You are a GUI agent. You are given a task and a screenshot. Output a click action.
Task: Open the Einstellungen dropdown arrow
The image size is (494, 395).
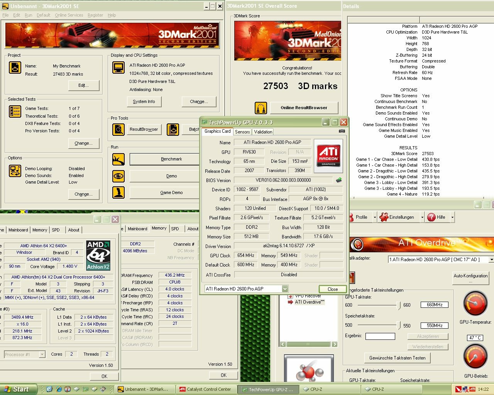pos(422,217)
